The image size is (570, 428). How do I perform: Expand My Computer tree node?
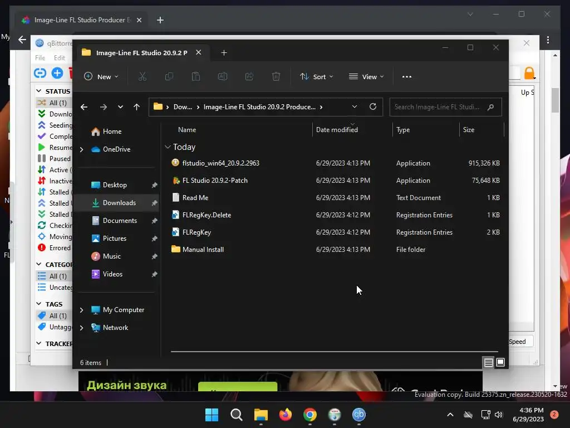81,310
